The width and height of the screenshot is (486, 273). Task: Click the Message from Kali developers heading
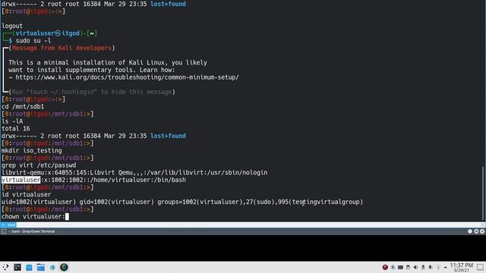(62, 48)
